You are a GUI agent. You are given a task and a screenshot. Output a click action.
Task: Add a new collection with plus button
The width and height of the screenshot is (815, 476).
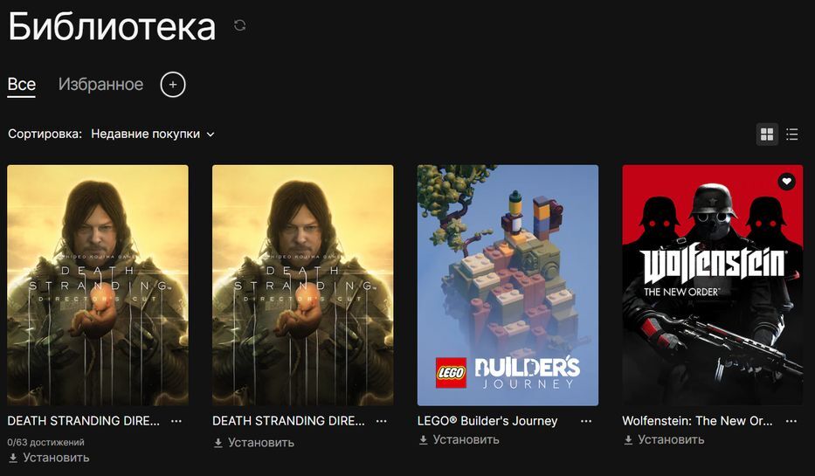[x=173, y=84]
